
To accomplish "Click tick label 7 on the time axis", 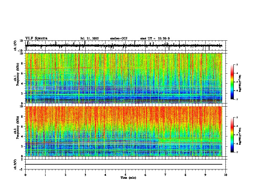I will (x=165, y=175).
